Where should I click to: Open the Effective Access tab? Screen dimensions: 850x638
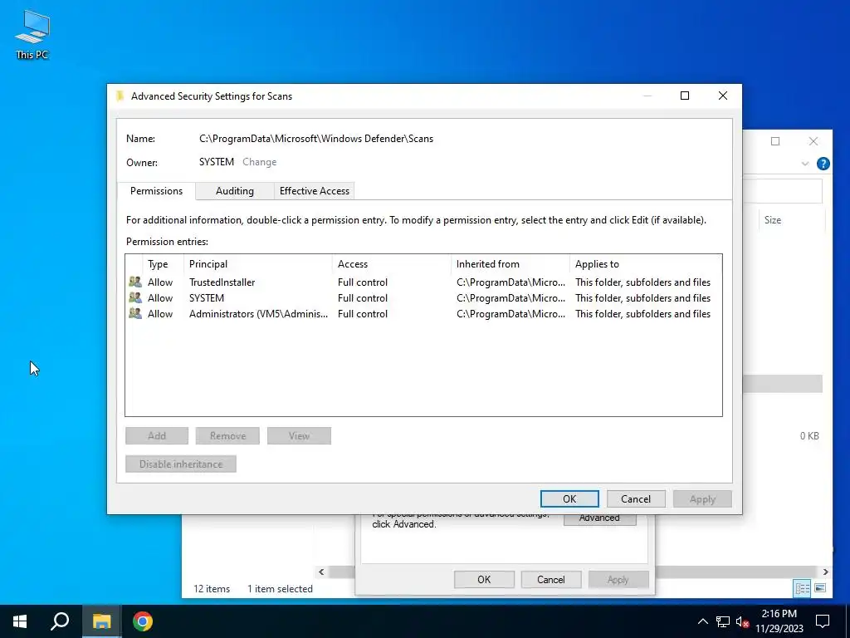[315, 191]
